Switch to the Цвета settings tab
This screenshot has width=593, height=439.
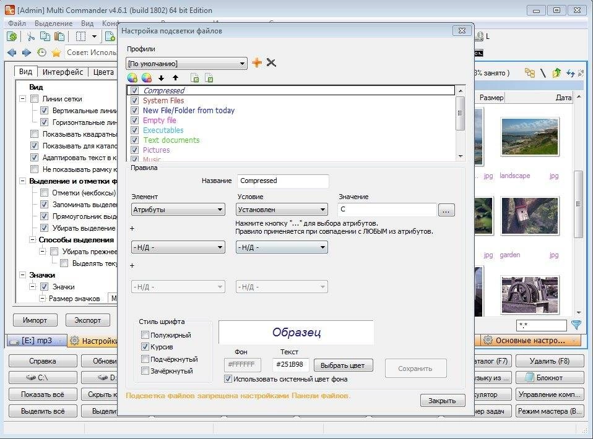[x=103, y=72]
